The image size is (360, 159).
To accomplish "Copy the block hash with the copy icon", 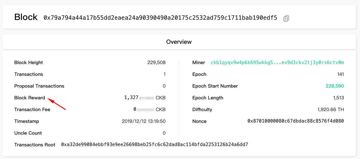I will click(x=286, y=19).
